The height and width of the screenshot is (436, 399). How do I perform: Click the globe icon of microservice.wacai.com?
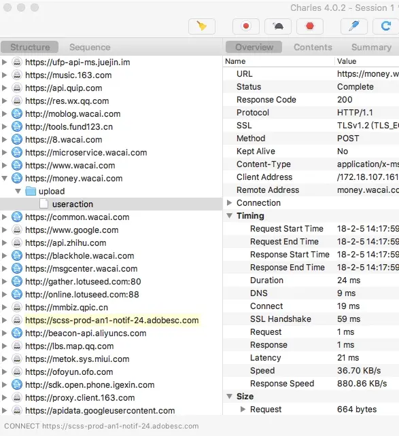tap(17, 152)
